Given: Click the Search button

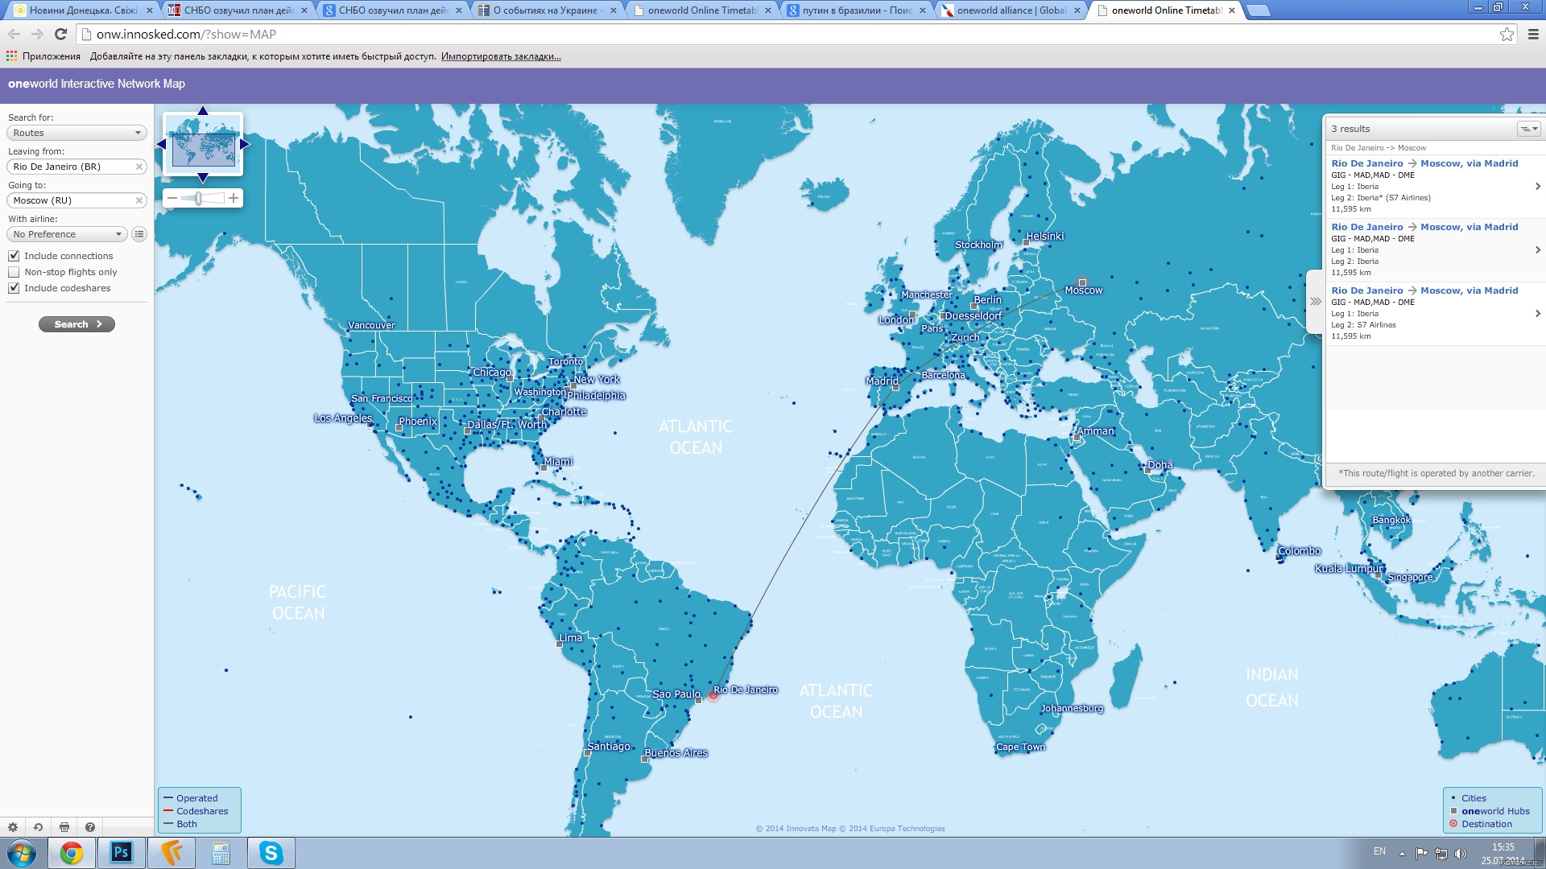Looking at the screenshot, I should click(x=76, y=324).
